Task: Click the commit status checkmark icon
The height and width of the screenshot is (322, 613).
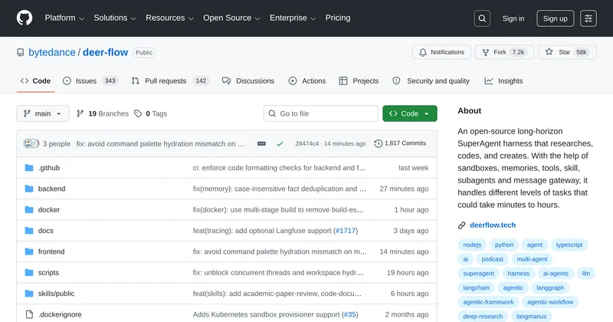Action: [280, 143]
